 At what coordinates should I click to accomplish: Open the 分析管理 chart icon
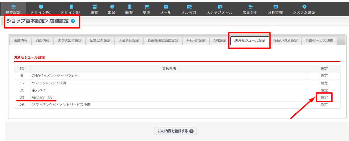pos(275,7)
